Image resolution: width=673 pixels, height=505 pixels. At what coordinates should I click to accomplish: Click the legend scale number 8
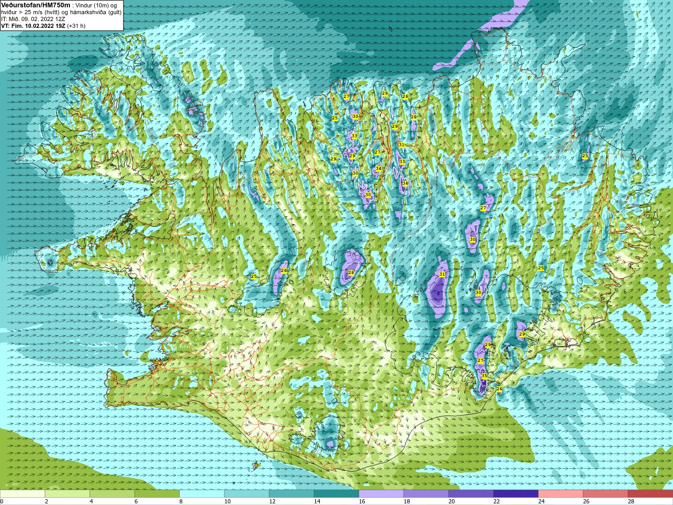(181, 501)
